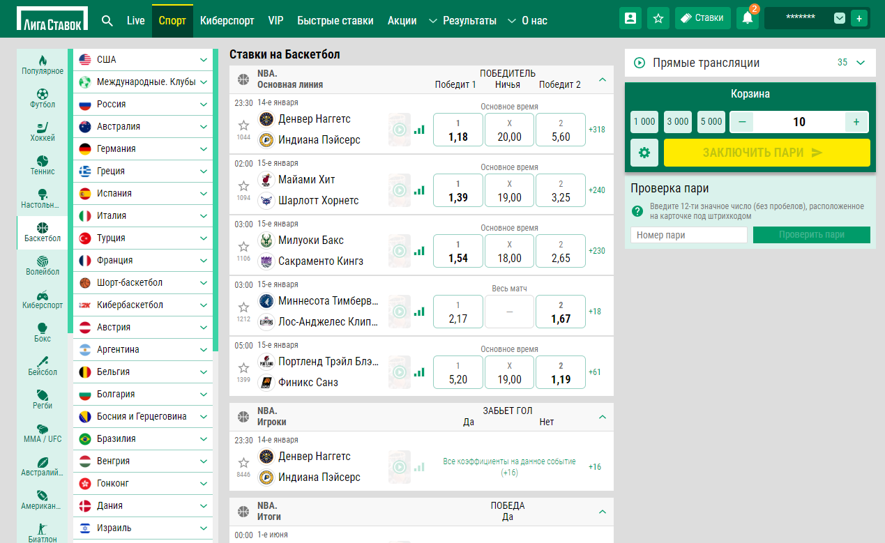Open Результаты menu item

click(470, 20)
